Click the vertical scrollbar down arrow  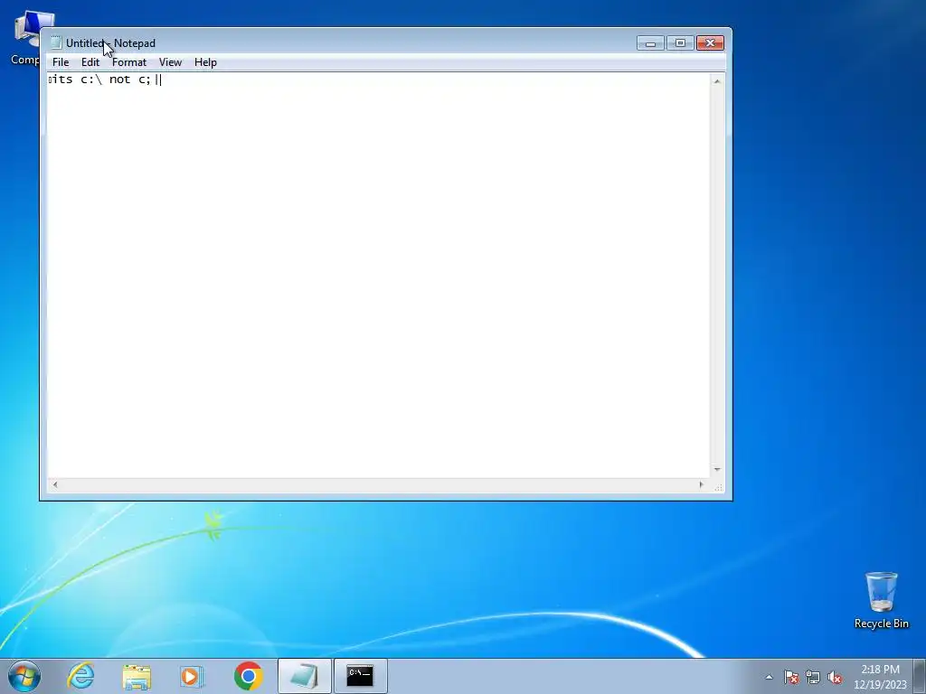pyautogui.click(x=717, y=470)
